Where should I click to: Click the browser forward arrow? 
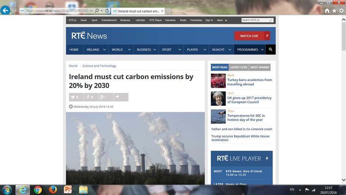14,11
